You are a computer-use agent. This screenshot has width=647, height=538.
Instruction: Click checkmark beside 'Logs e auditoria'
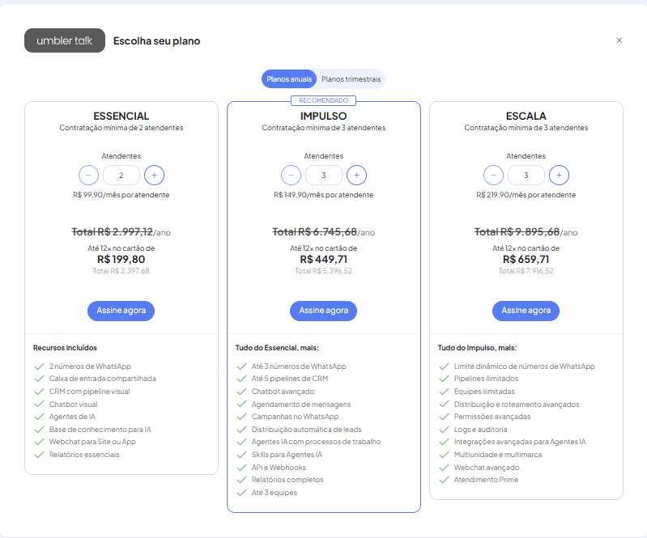click(445, 430)
